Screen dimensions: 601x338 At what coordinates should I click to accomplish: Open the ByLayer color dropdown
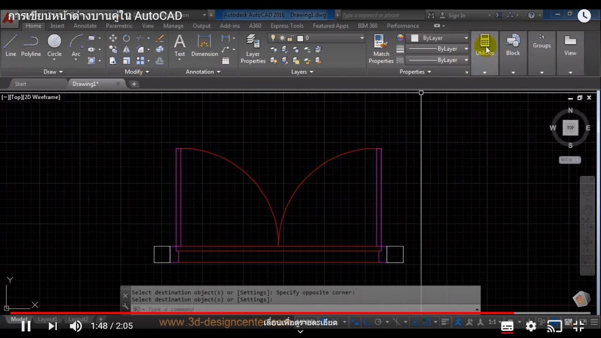[x=438, y=38]
